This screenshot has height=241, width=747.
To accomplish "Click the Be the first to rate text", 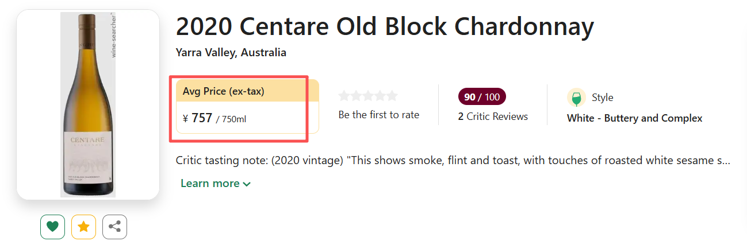I will pos(378,115).
